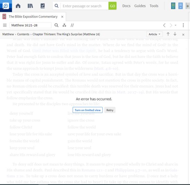Navigate forward with the right chevron

(x=171, y=25)
